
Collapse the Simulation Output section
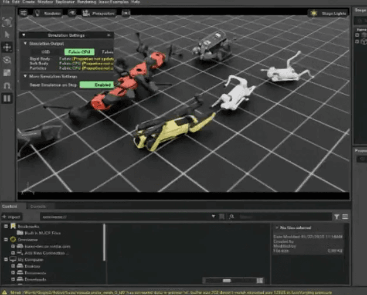click(x=25, y=43)
